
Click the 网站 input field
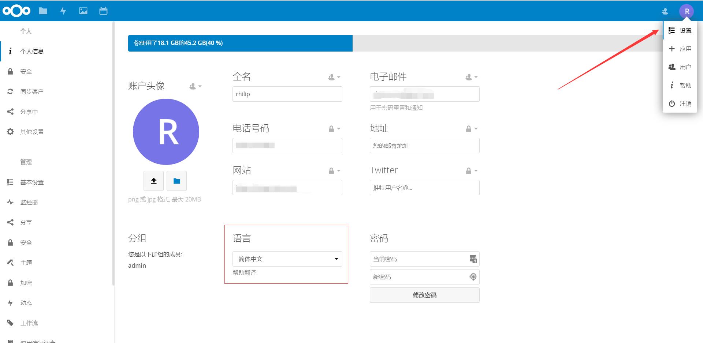click(x=287, y=188)
